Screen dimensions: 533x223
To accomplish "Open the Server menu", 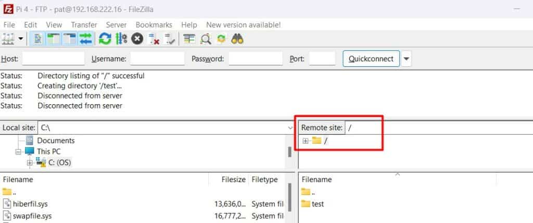I will pyautogui.click(x=116, y=25).
